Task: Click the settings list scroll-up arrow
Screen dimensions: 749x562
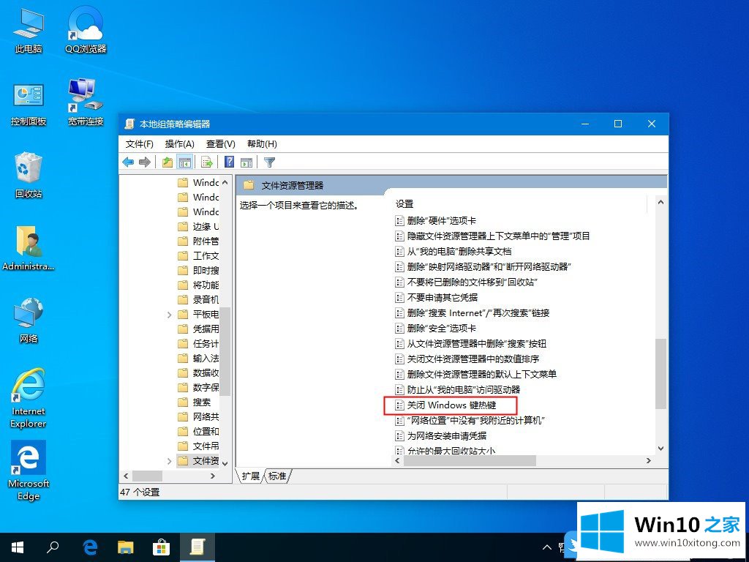Action: [x=660, y=202]
